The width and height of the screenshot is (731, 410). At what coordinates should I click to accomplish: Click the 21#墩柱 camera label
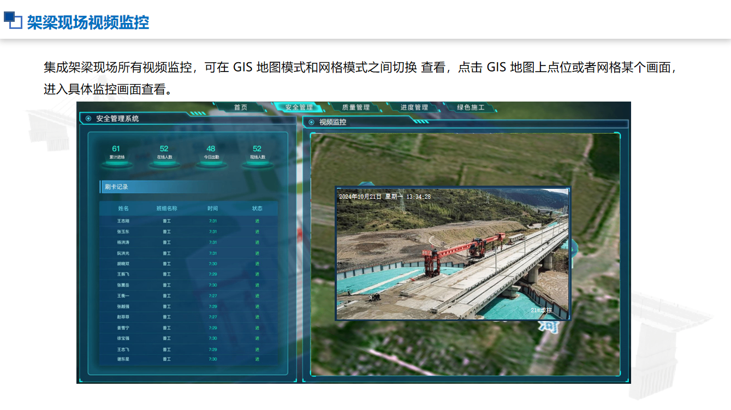coord(542,310)
